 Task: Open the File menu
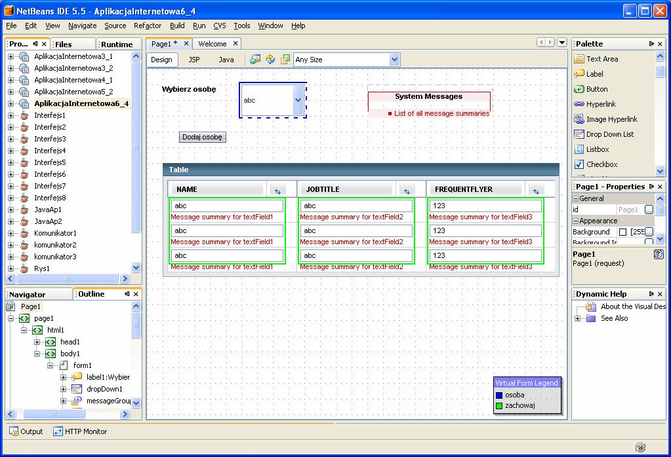coord(11,26)
